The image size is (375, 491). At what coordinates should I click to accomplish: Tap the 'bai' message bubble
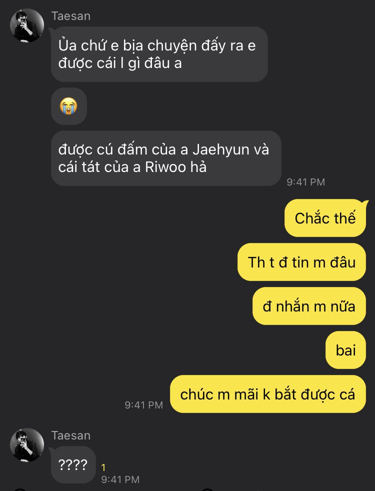(x=346, y=350)
